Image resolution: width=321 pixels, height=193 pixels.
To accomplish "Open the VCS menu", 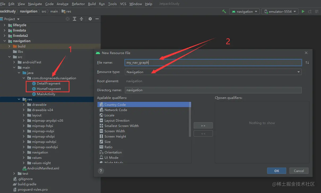I will pos(123,4).
